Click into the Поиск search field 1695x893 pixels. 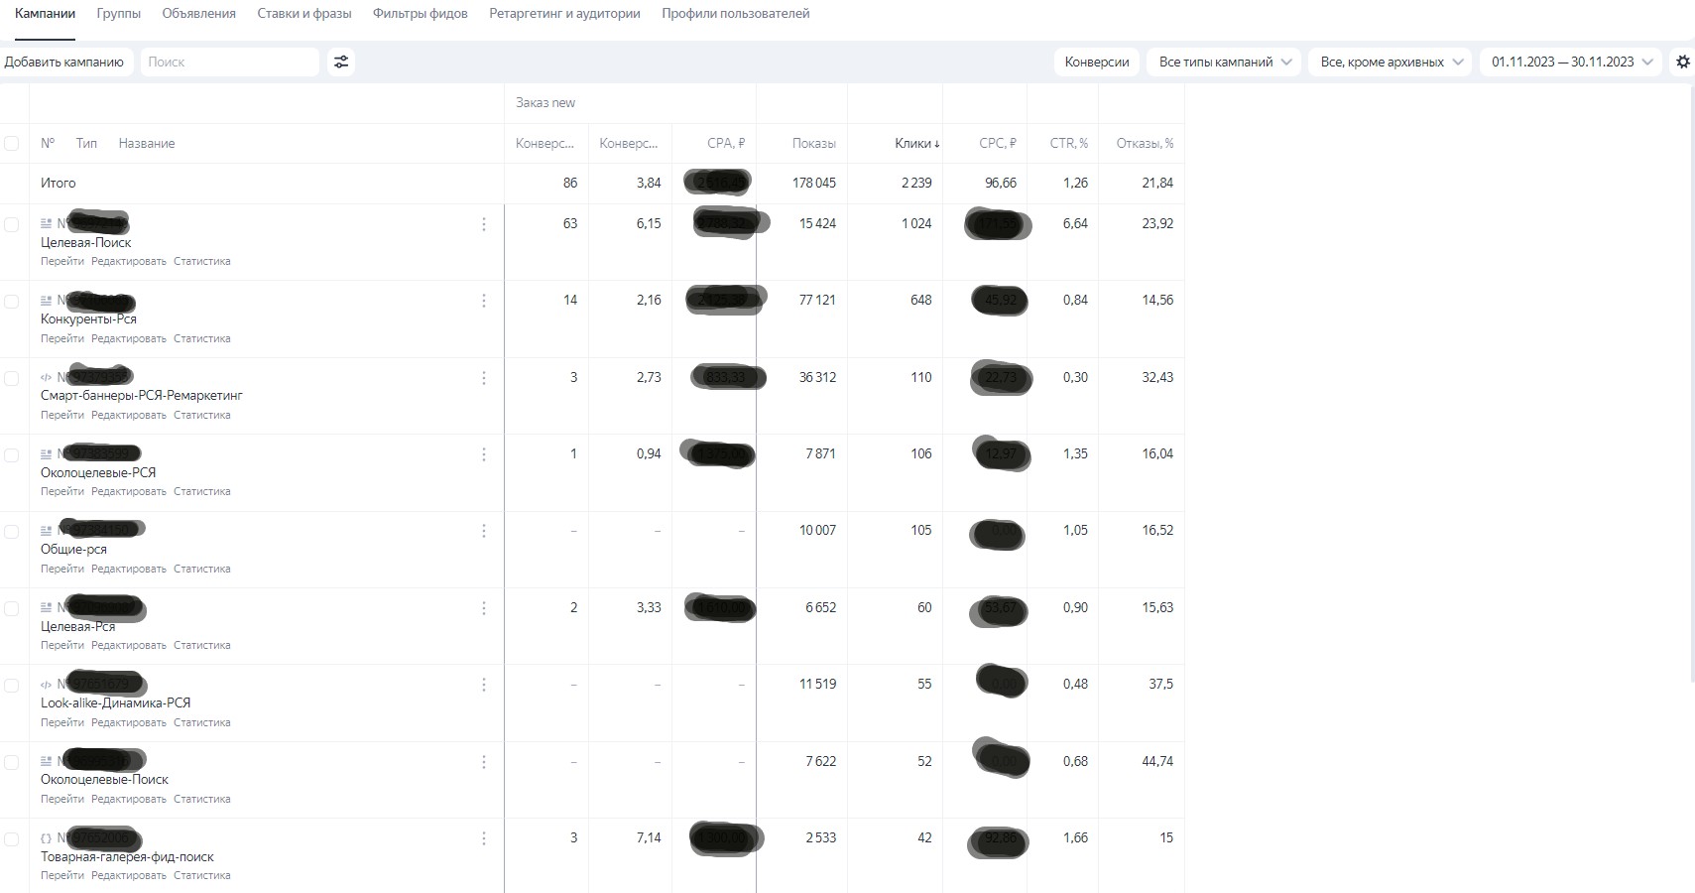click(x=229, y=62)
